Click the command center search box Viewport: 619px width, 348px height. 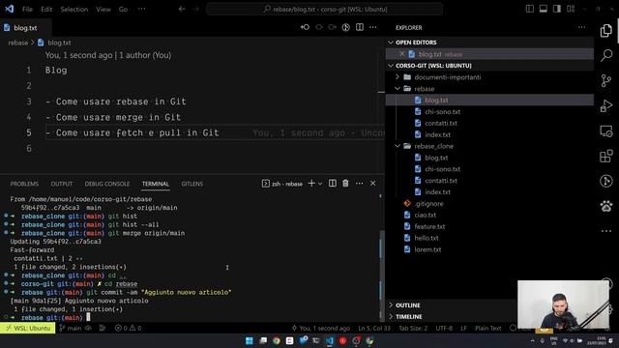(325, 9)
